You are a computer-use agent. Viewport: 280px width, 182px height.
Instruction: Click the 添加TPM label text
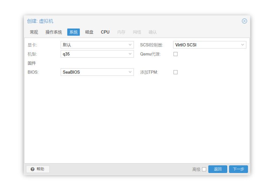[149, 72]
